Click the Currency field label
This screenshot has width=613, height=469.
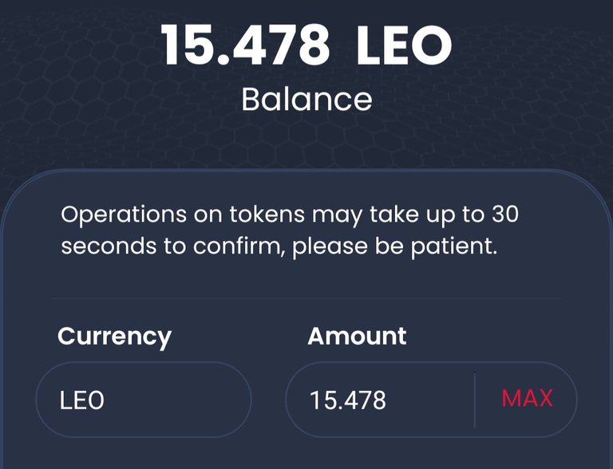pos(115,336)
